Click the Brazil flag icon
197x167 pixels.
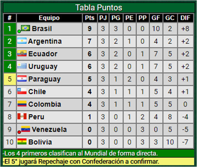pyautogui.click(x=26, y=28)
